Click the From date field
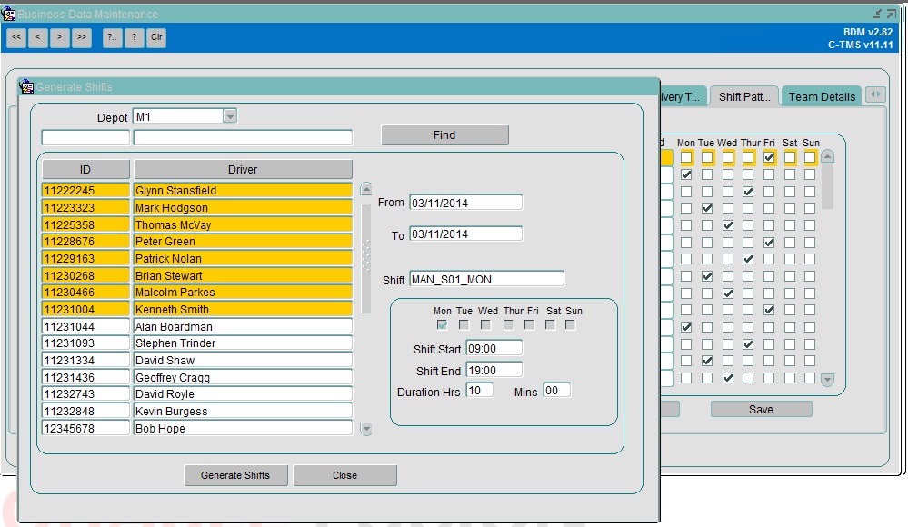The width and height of the screenshot is (908, 527). 465,203
